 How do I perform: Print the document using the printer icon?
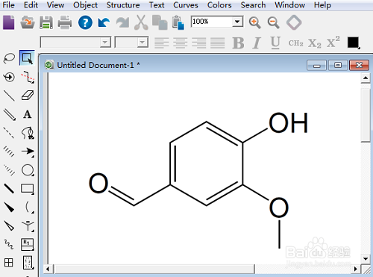(x=65, y=22)
